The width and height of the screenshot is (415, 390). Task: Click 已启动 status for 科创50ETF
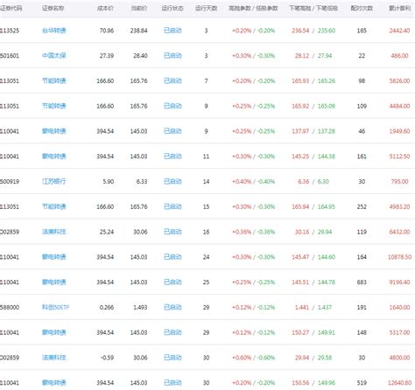point(172,307)
